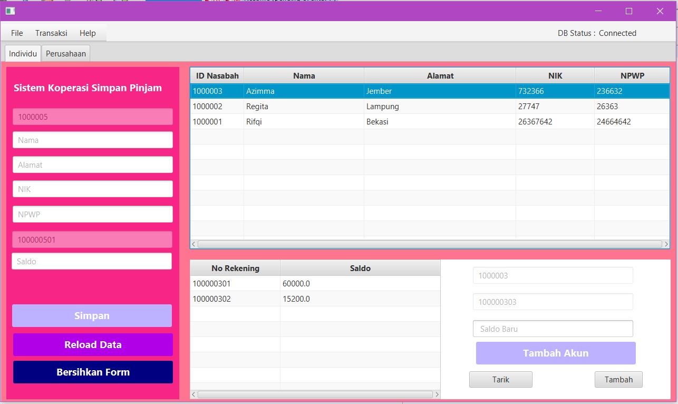Viewport: 678px width, 404px height.
Task: Switch to the Perusahaan tab
Action: click(65, 53)
